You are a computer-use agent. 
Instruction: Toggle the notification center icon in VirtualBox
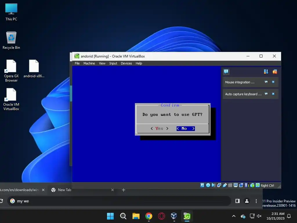226,72
